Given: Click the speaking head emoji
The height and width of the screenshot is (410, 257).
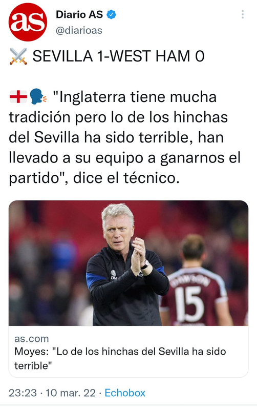Looking at the screenshot, I should [x=38, y=96].
